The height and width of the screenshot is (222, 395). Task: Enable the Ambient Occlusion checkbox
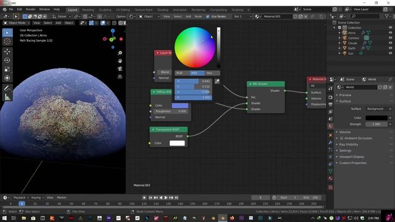click(341, 138)
